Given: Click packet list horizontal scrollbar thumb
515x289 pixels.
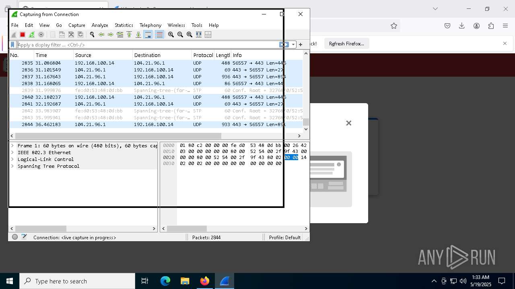Looking at the screenshot, I should tap(118, 136).
